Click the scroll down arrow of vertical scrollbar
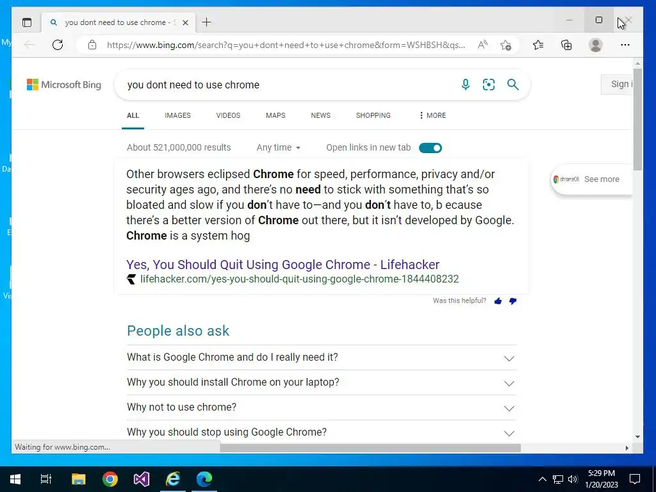The height and width of the screenshot is (492, 656). (x=637, y=437)
